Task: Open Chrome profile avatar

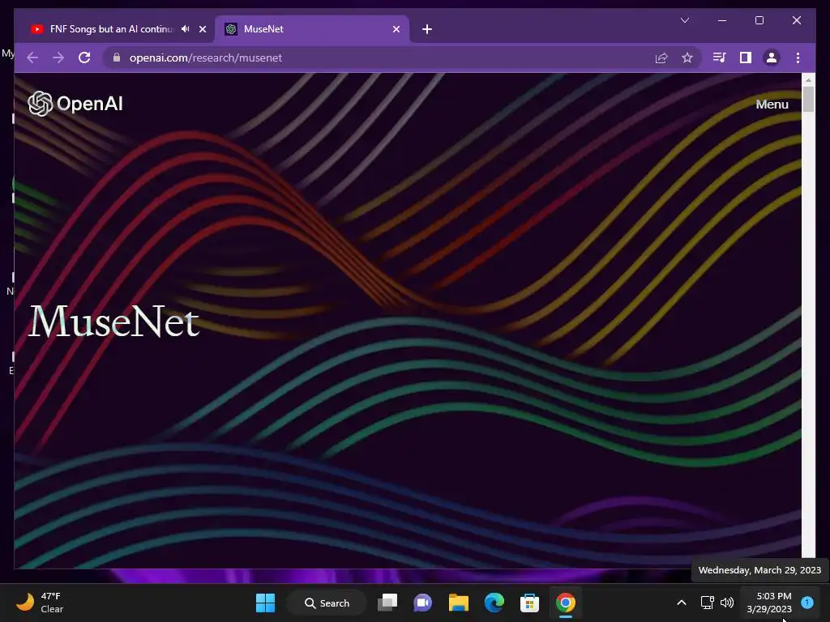Action: click(772, 58)
